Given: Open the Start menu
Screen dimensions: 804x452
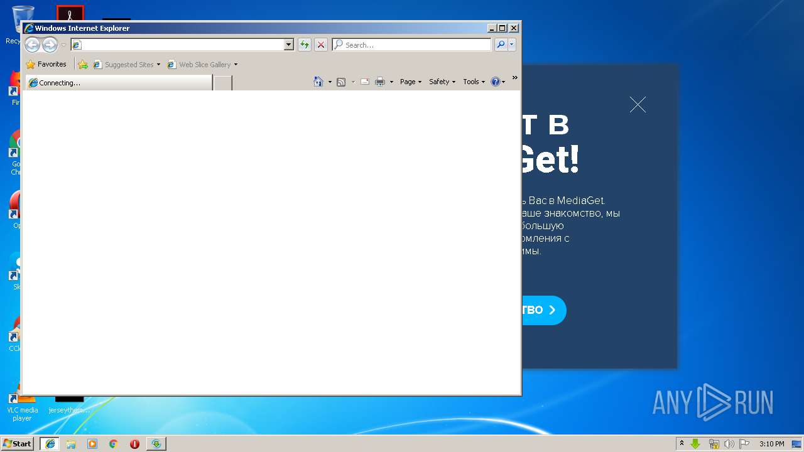Looking at the screenshot, I should point(18,443).
